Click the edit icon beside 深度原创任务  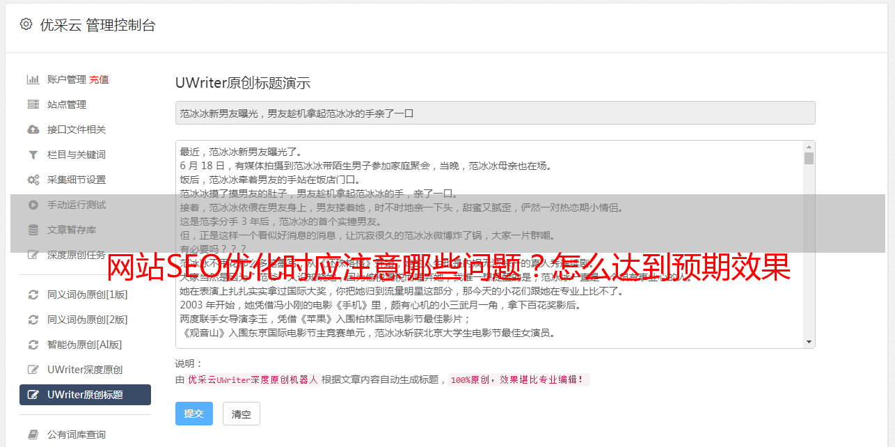click(x=33, y=255)
